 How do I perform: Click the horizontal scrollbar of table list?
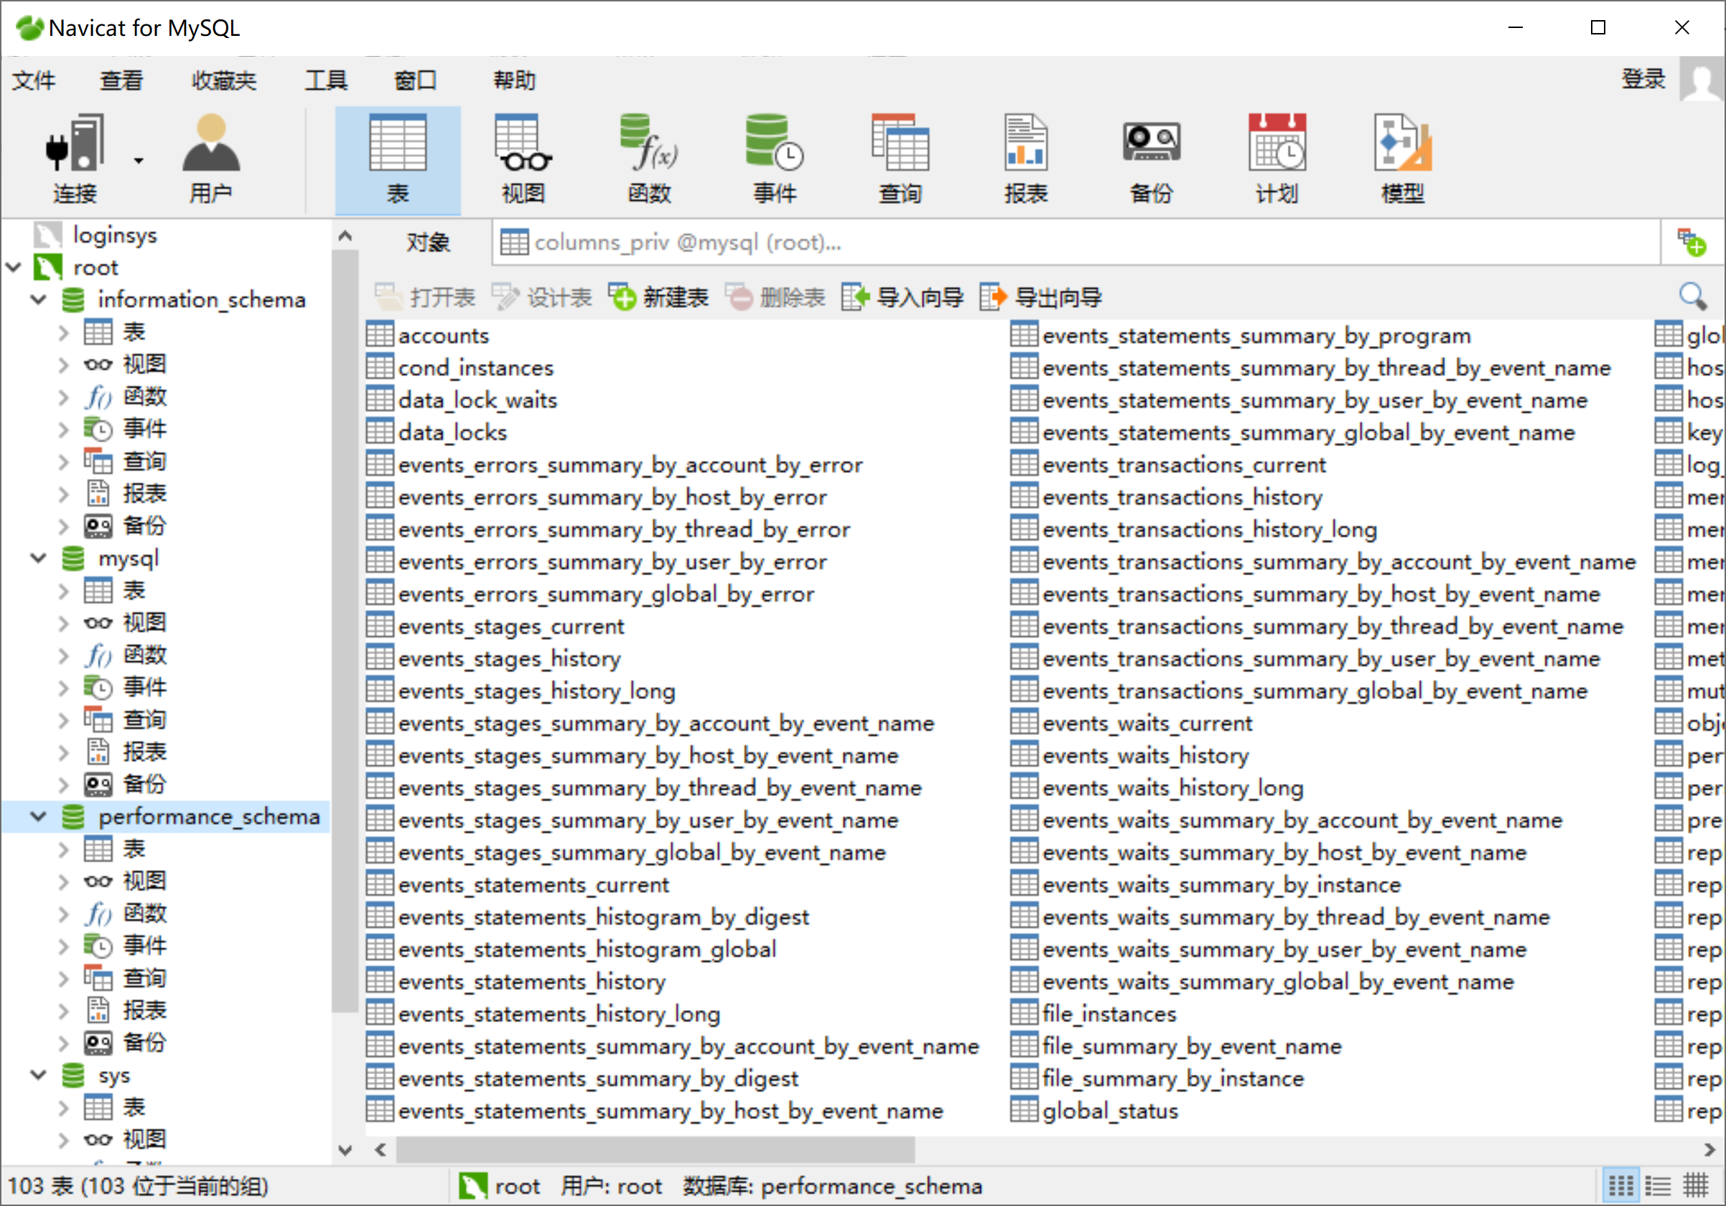coord(654,1149)
